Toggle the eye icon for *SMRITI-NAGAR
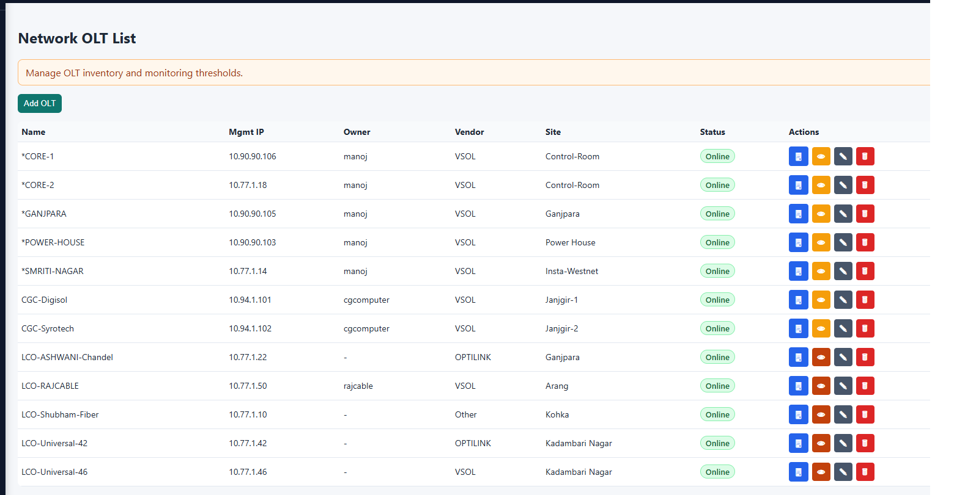 [821, 271]
